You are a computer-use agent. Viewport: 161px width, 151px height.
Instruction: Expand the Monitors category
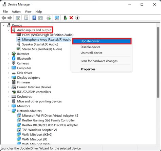pos(8,106)
